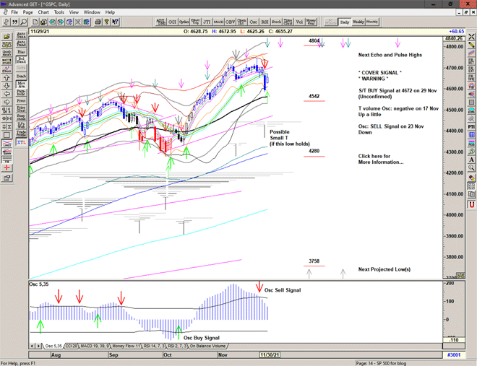This screenshot has width=477, height=366.
Task: Click the indicator tabs left scroll arrow
Action: (33, 347)
